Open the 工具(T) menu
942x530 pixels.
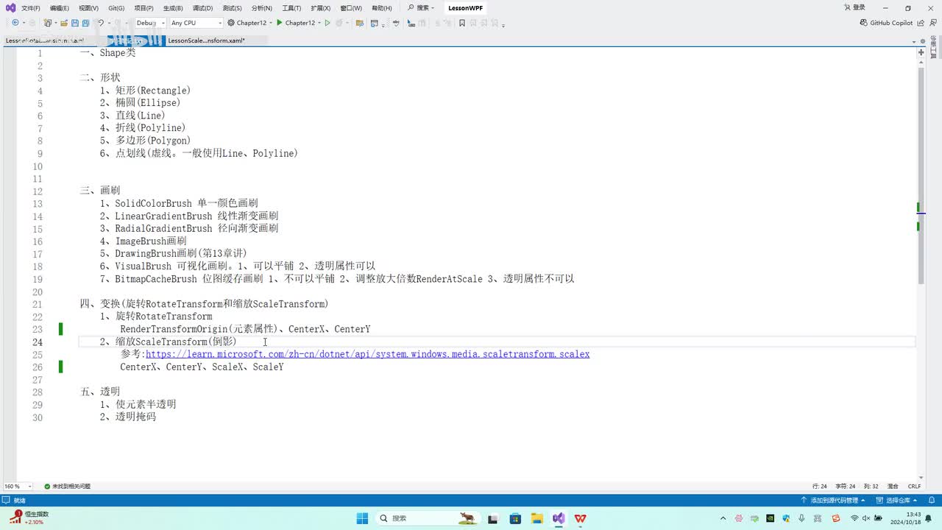[291, 8]
